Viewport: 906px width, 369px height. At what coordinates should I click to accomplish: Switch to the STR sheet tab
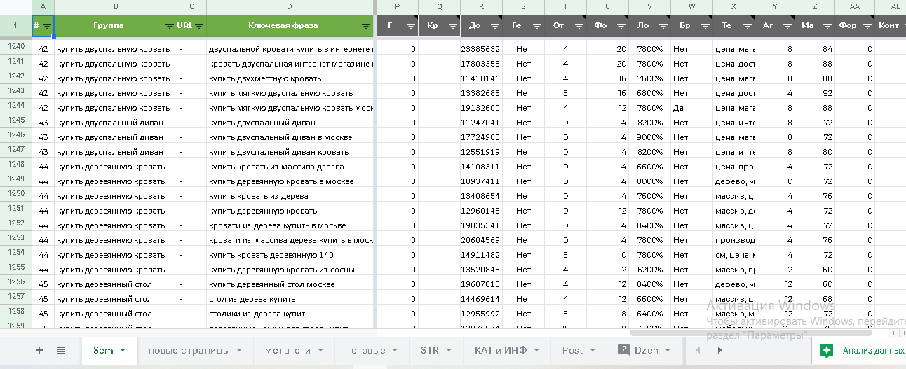(429, 350)
